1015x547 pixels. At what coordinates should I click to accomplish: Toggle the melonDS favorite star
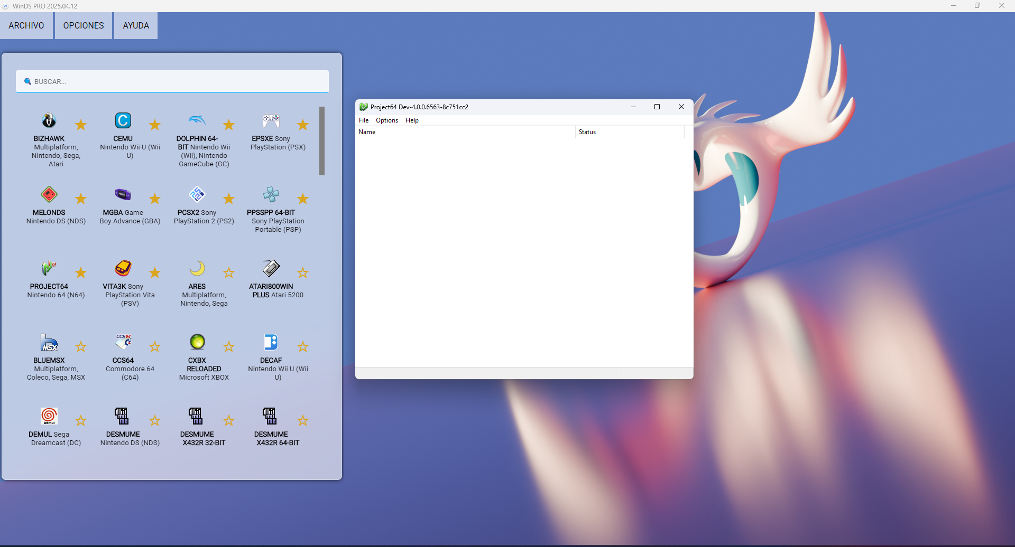pyautogui.click(x=81, y=199)
